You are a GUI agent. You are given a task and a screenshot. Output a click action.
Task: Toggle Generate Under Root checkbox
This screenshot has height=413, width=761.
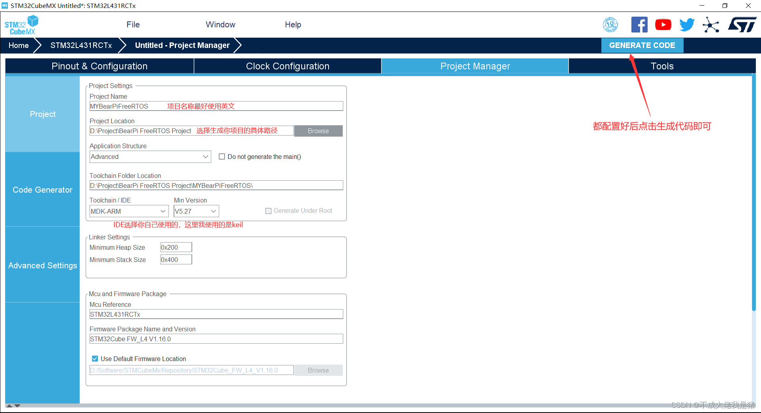[x=268, y=211]
